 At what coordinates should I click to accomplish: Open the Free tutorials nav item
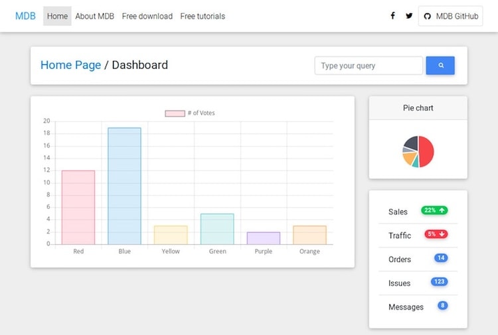[203, 16]
